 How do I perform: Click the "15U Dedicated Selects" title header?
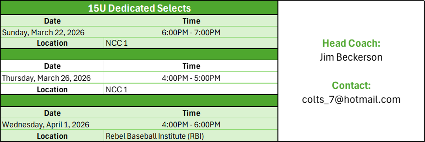139,8
